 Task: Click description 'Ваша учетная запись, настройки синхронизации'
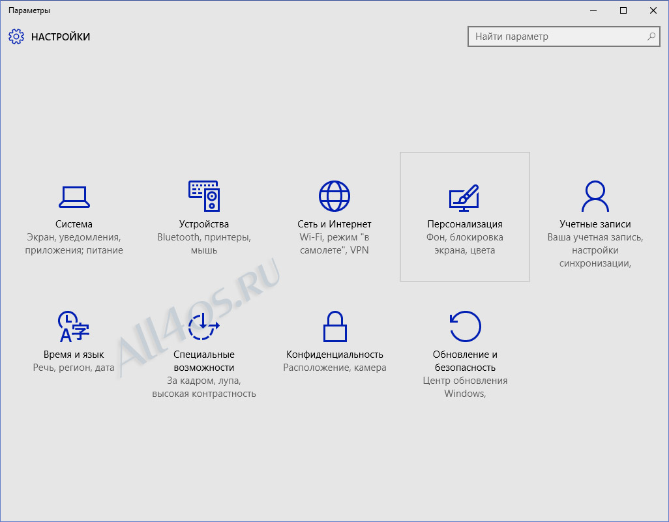click(595, 250)
